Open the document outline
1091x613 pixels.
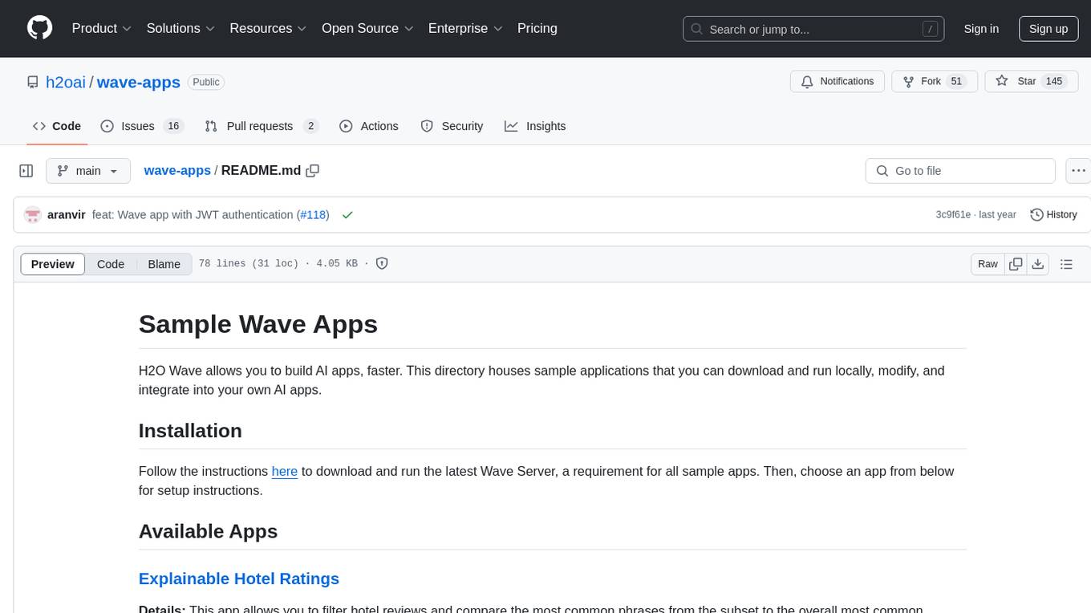pyautogui.click(x=1066, y=264)
